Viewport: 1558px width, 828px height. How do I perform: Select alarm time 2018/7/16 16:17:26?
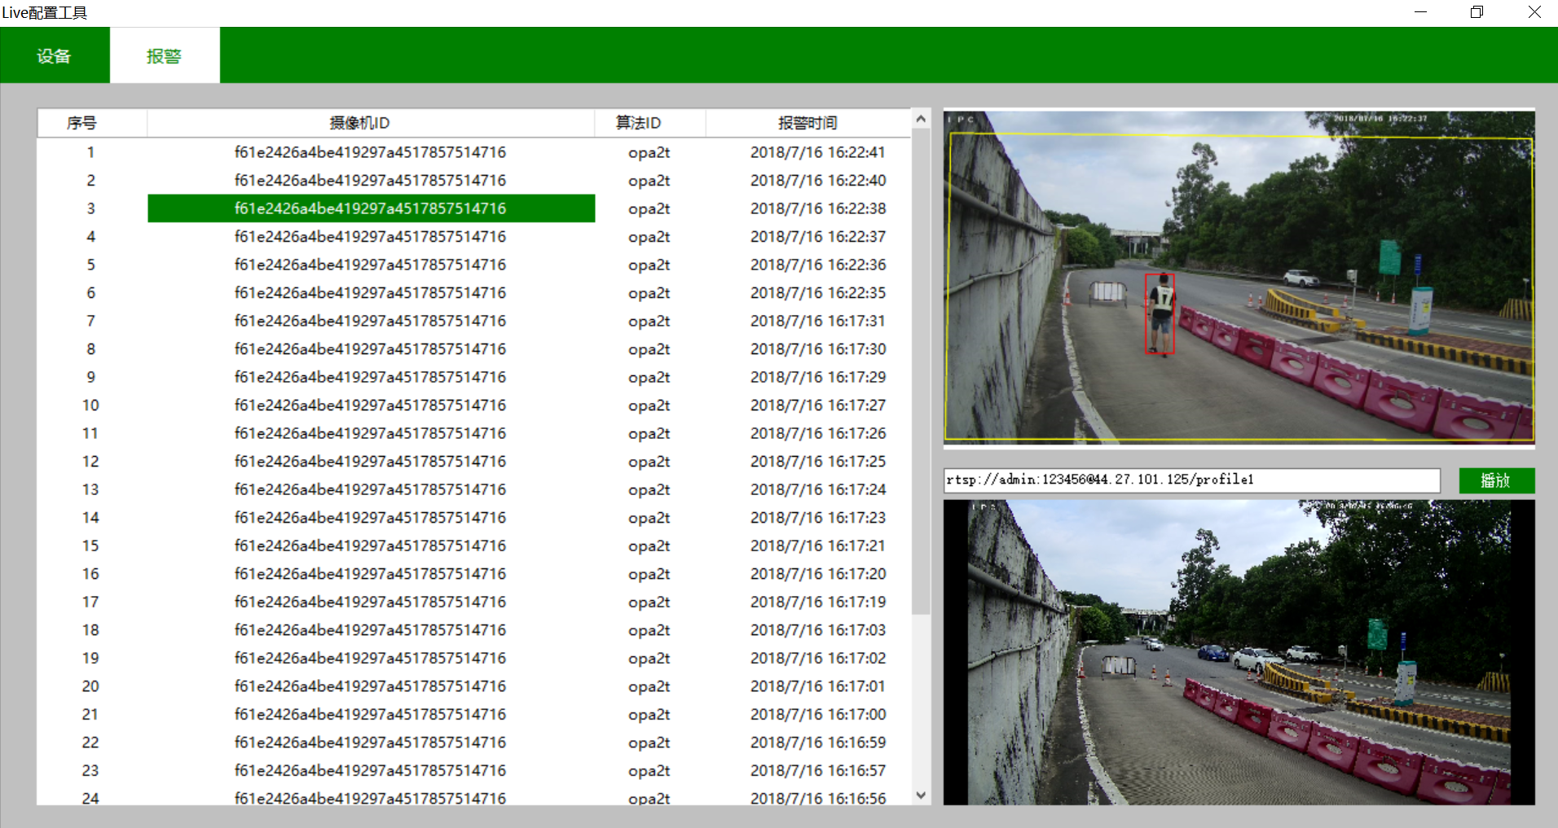[818, 433]
